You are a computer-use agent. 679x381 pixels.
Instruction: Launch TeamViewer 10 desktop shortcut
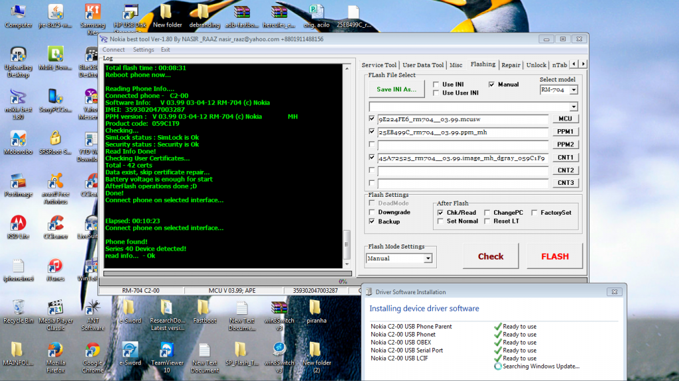coord(166,350)
